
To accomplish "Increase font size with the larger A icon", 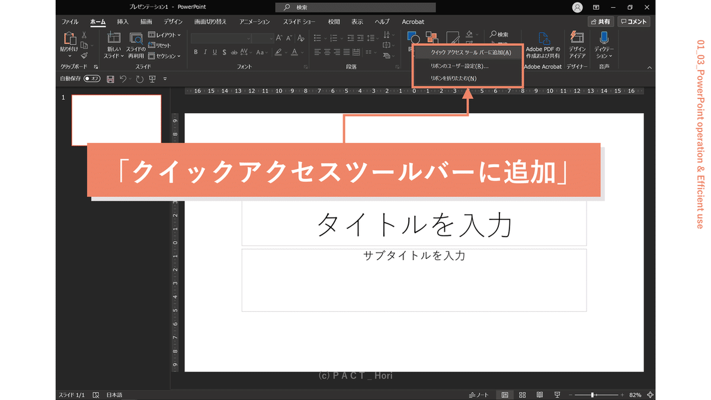I will (x=279, y=38).
